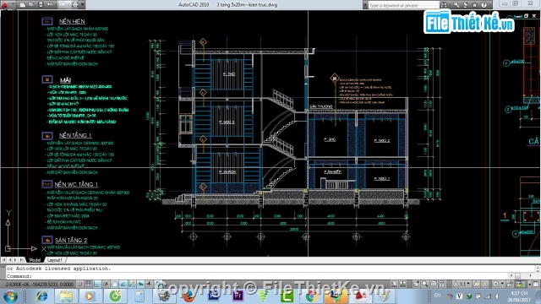
Task: Open File Explorer from taskbar
Action: click(x=66, y=296)
